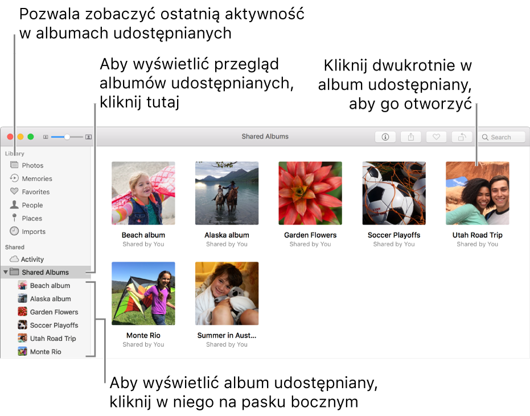Select Alaska album in the sidebar

tap(46, 298)
